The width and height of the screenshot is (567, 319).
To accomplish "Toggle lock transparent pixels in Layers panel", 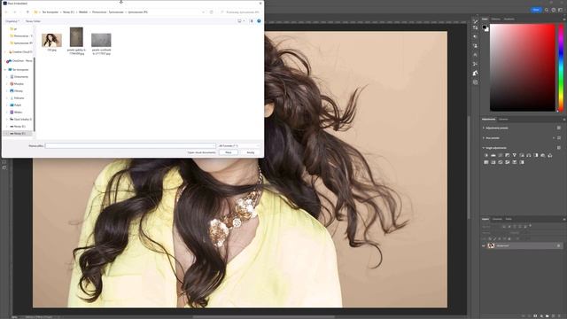I will pos(490,238).
